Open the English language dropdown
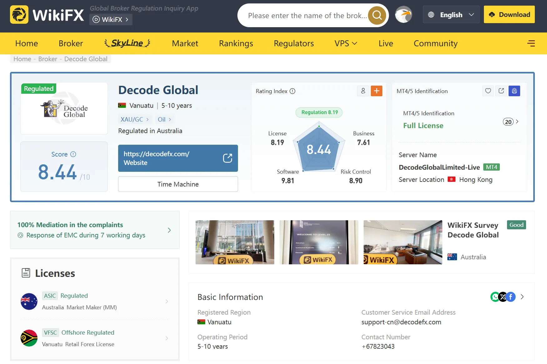The height and width of the screenshot is (364, 547). click(x=451, y=15)
